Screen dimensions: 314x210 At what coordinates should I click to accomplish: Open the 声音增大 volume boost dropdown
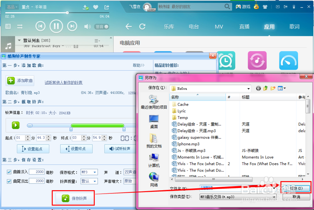pyautogui.click(x=130, y=181)
